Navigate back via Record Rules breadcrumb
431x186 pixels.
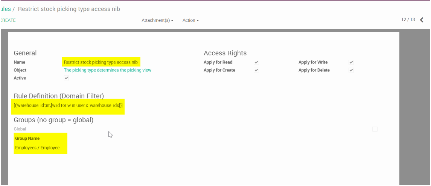[x=5, y=9]
